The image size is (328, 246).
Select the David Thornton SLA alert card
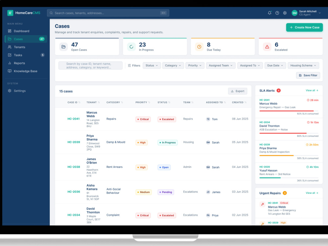(289, 130)
